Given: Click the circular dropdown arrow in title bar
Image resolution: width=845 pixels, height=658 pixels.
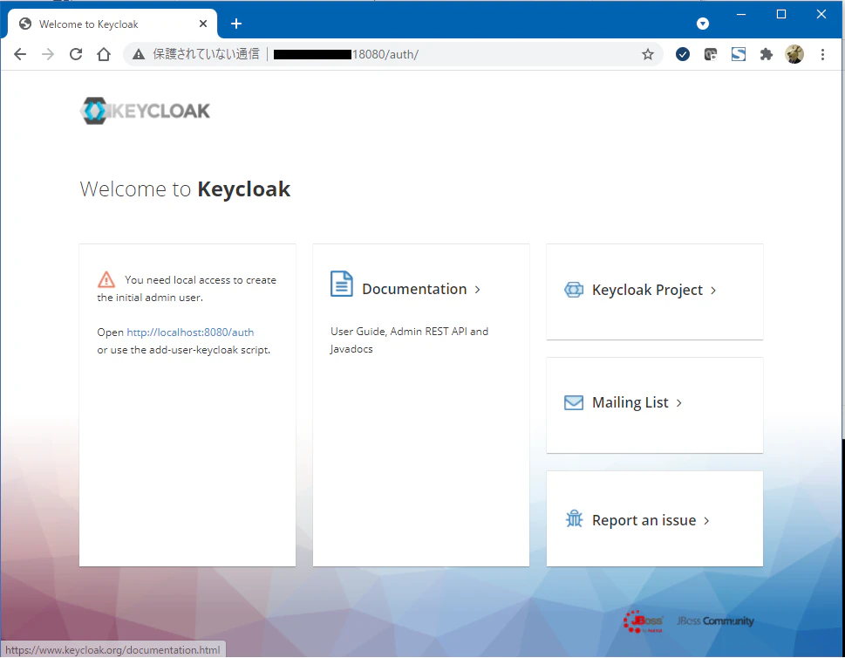Looking at the screenshot, I should (703, 24).
